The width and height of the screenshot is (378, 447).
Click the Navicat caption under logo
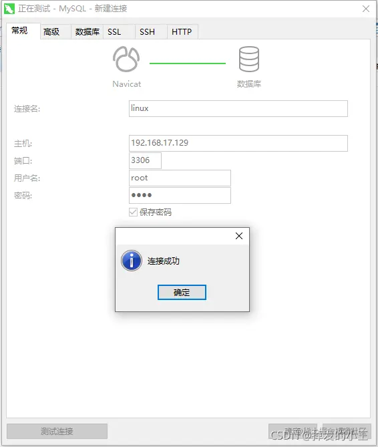(x=126, y=84)
